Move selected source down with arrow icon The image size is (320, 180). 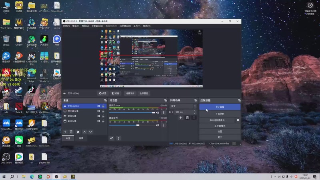tap(90, 132)
